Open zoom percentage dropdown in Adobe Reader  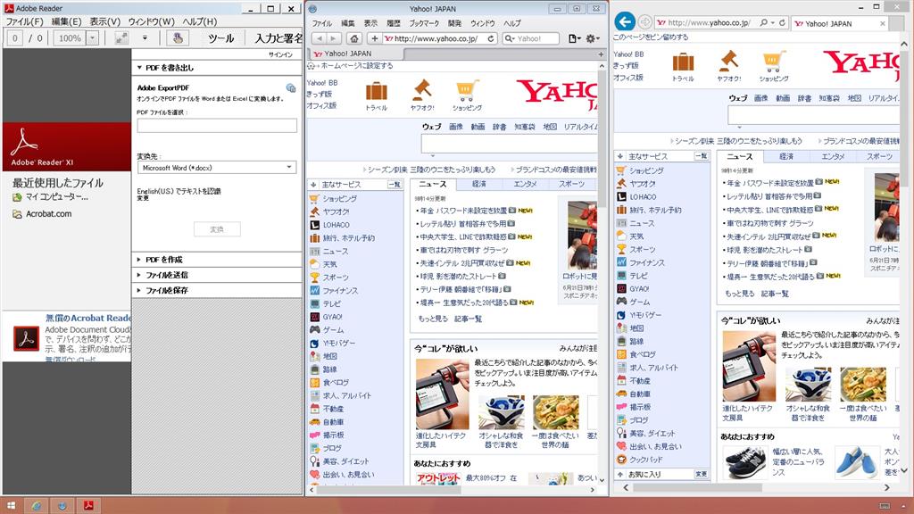tap(93, 38)
